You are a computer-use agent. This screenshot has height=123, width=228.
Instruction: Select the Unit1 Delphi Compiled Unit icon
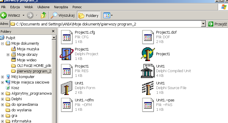148,71
